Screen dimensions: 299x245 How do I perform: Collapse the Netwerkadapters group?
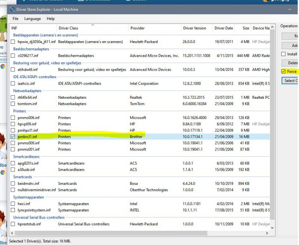27,91
